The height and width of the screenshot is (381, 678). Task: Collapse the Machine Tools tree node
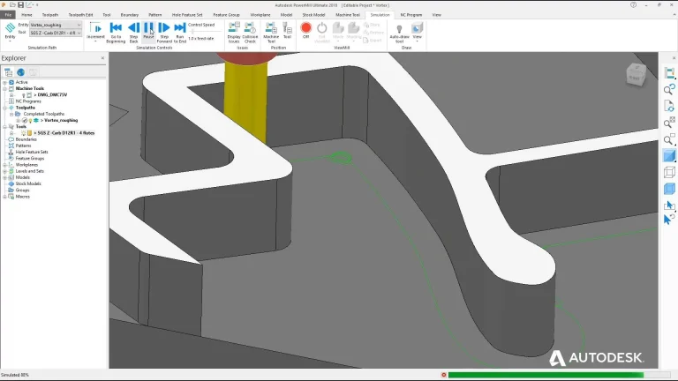tap(4, 88)
